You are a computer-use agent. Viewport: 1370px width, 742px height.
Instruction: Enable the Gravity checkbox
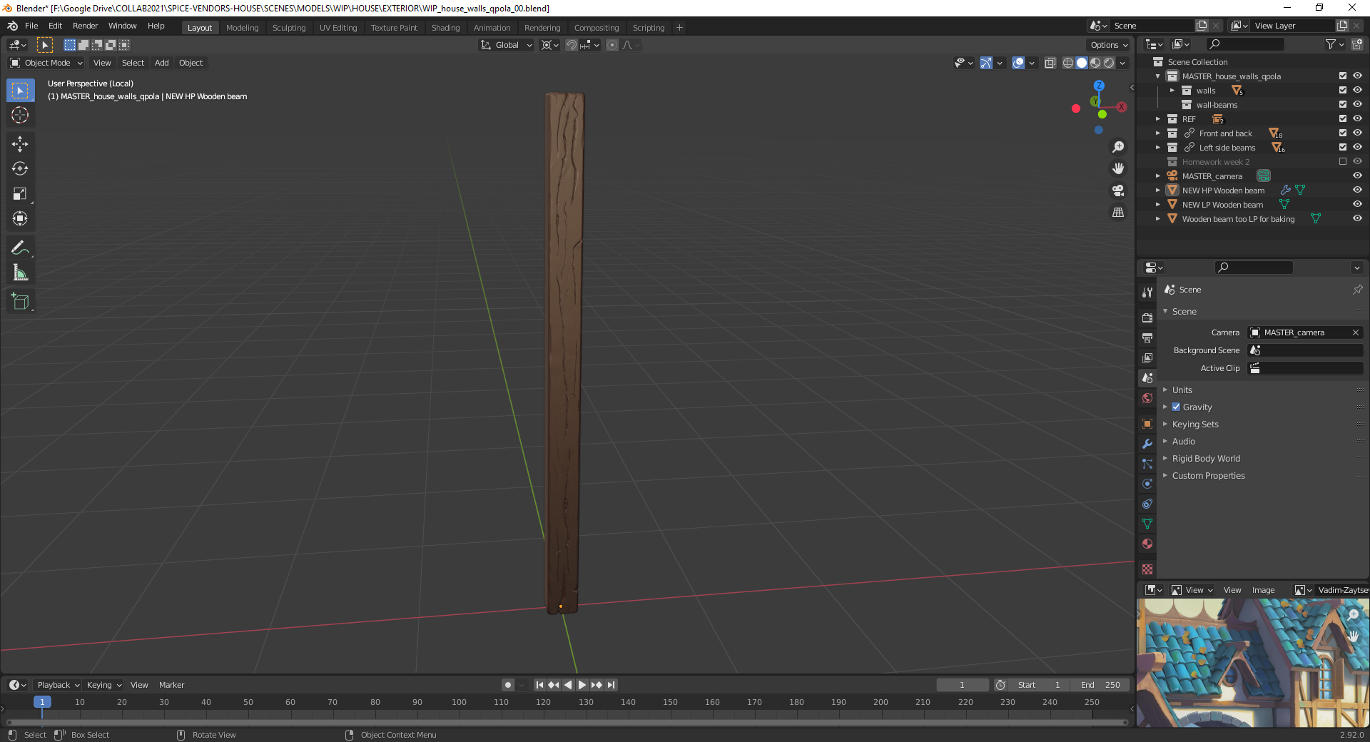[x=1176, y=407]
